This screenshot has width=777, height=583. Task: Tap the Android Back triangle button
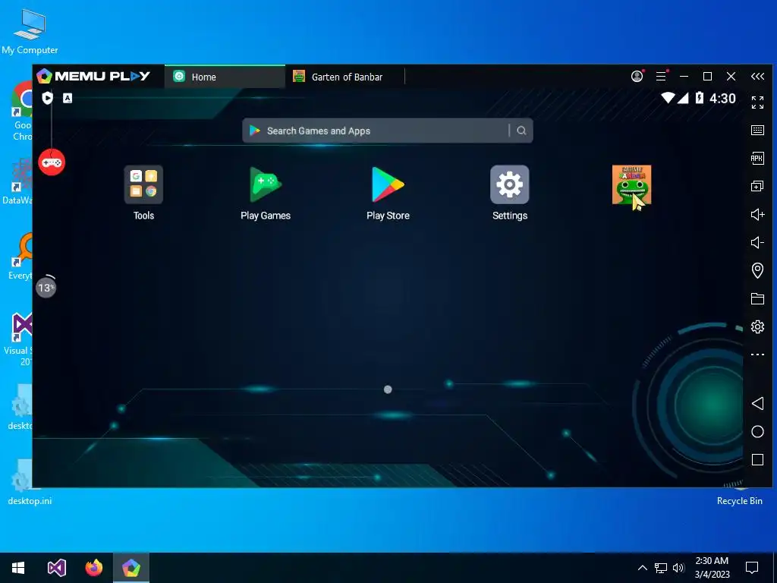[757, 403]
